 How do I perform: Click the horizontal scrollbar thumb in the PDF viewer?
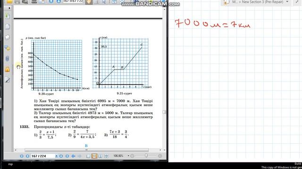point(86,150)
